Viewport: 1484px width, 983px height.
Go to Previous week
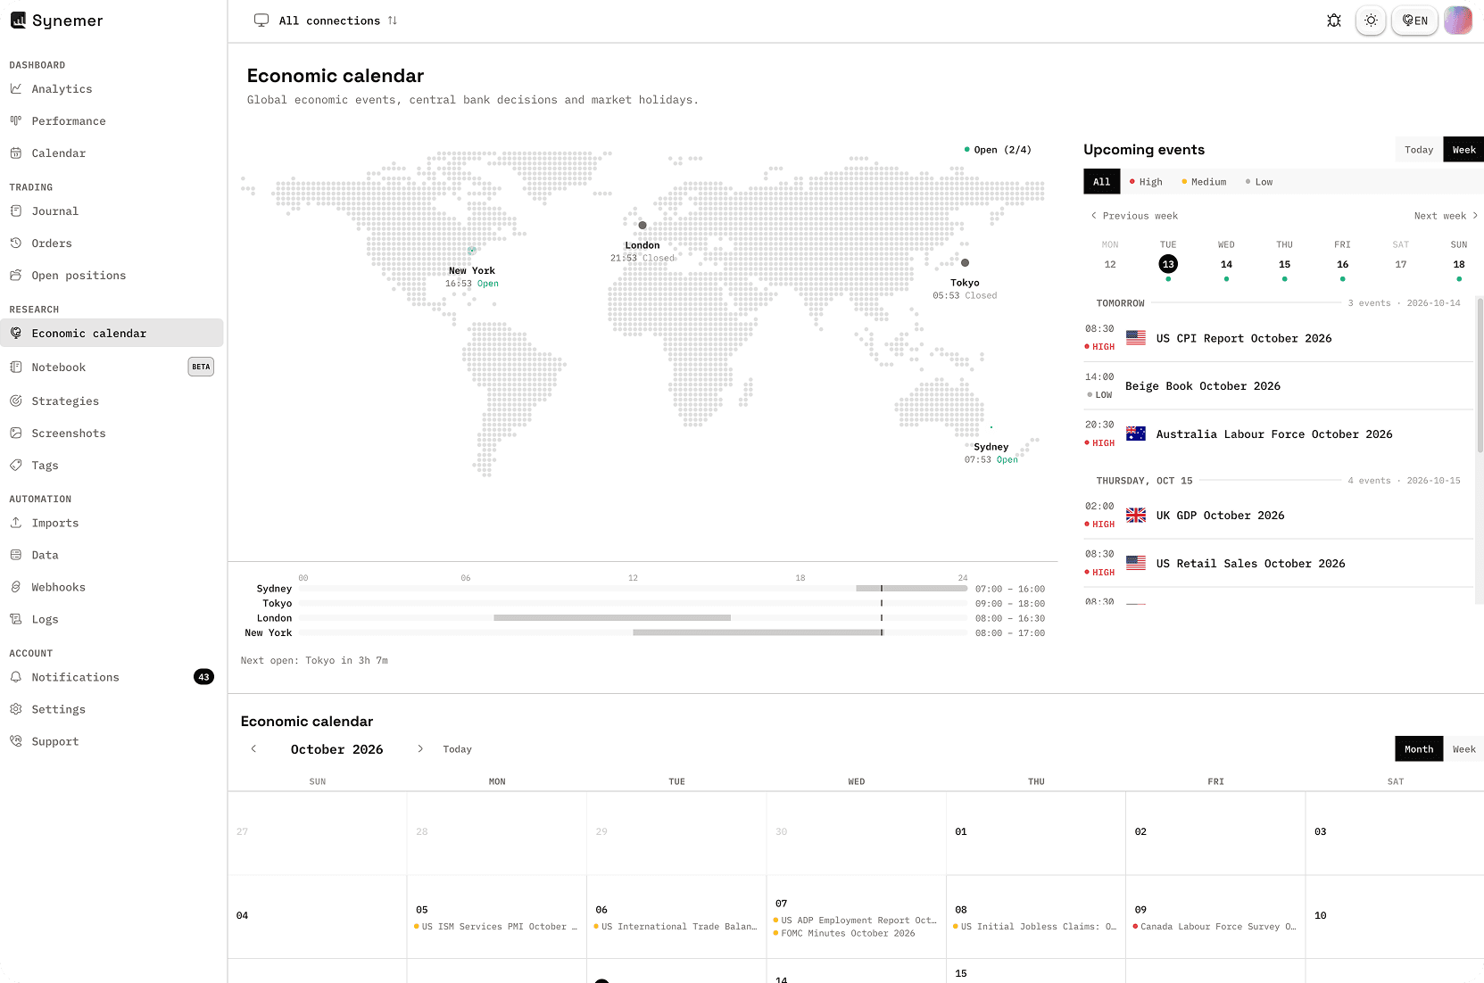pyautogui.click(x=1134, y=215)
